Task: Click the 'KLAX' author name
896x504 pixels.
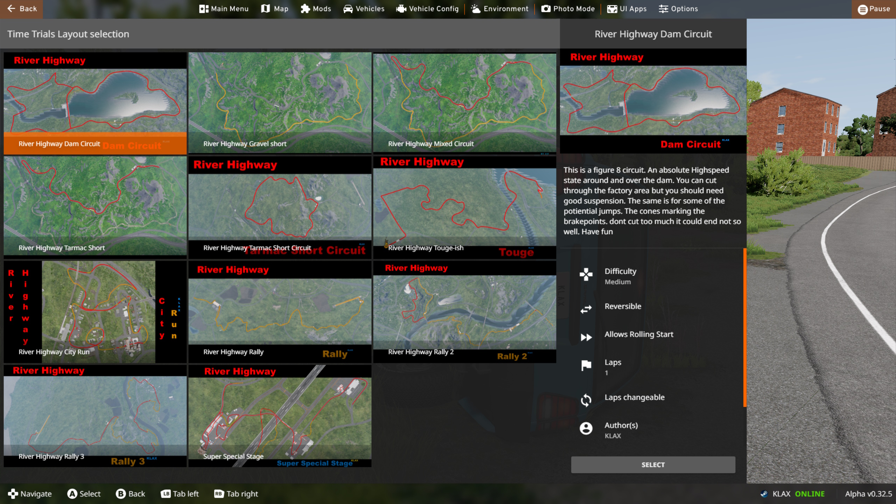Action: [x=613, y=436]
